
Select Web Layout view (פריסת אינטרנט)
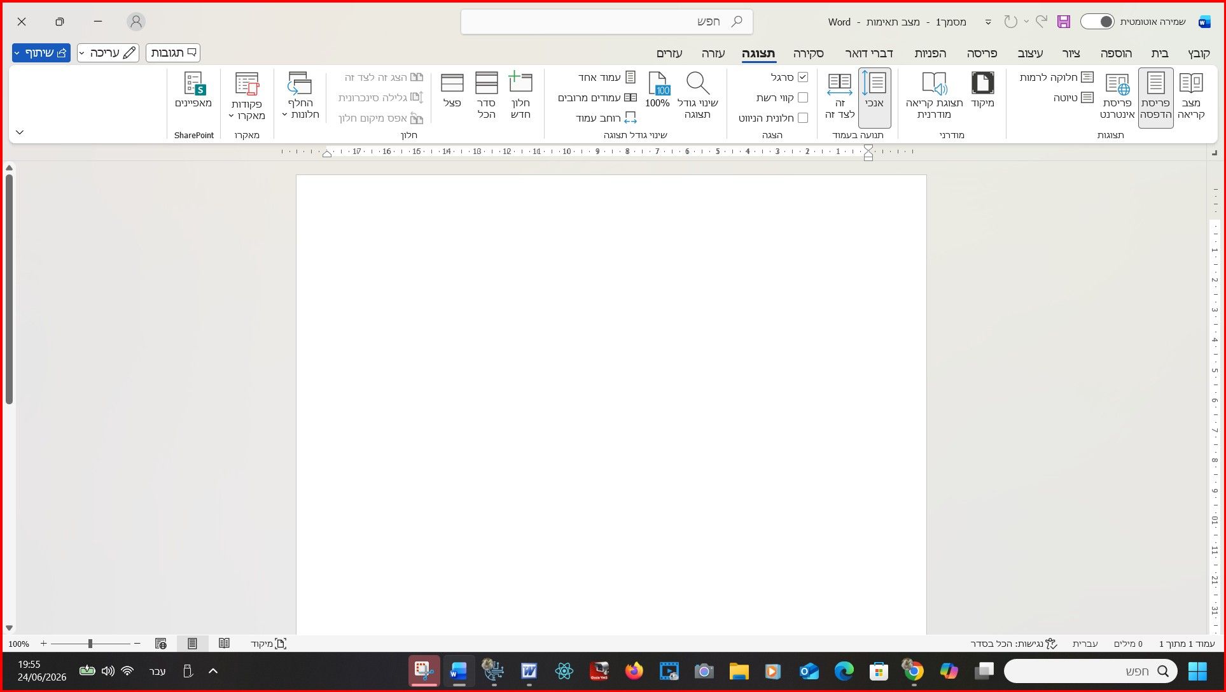click(x=1117, y=97)
